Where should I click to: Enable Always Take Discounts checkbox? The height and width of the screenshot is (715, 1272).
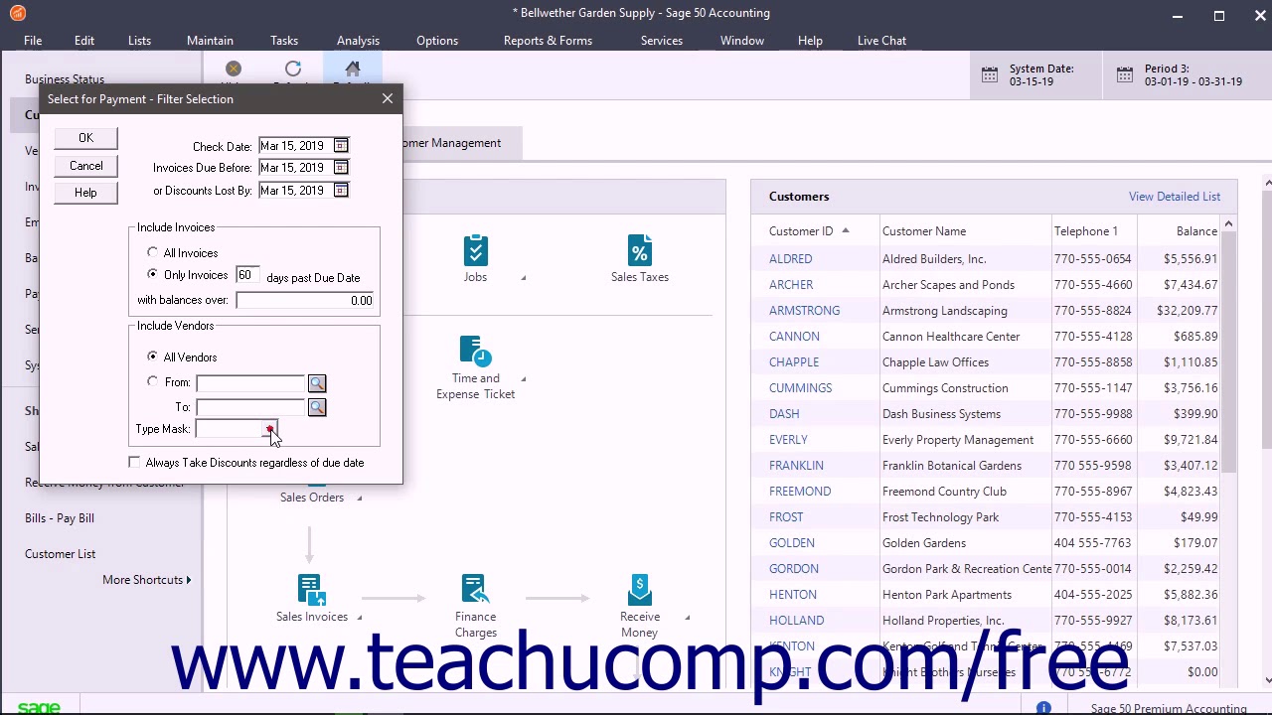134,463
